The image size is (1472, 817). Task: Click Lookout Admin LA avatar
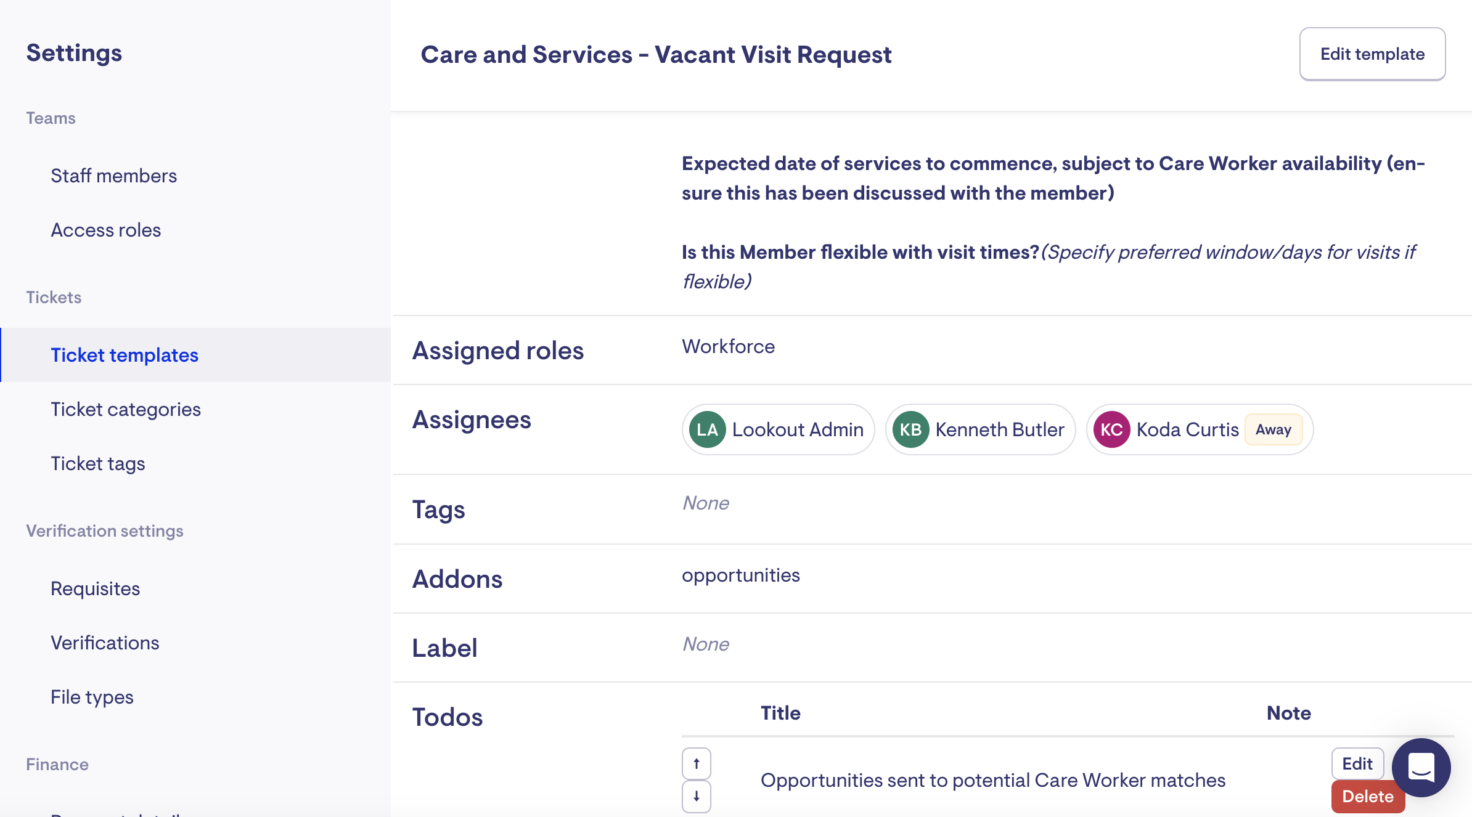pyautogui.click(x=707, y=429)
